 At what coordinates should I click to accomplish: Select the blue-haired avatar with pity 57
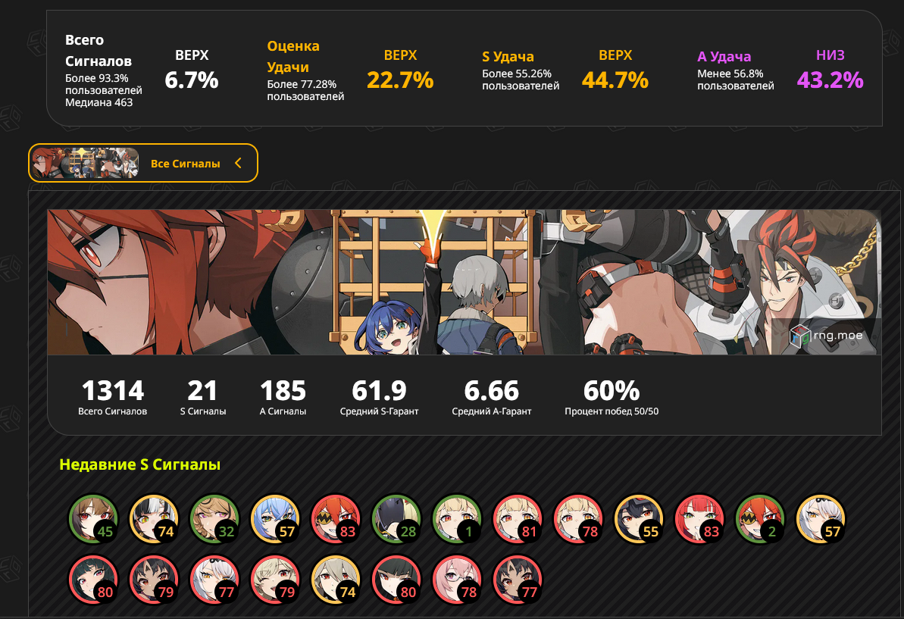pos(275,519)
